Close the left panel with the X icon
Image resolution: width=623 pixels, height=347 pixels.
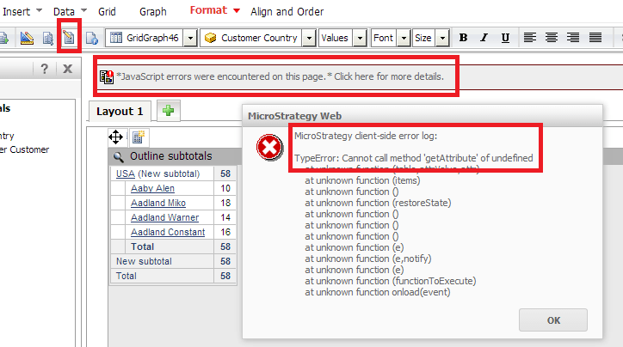coord(67,69)
